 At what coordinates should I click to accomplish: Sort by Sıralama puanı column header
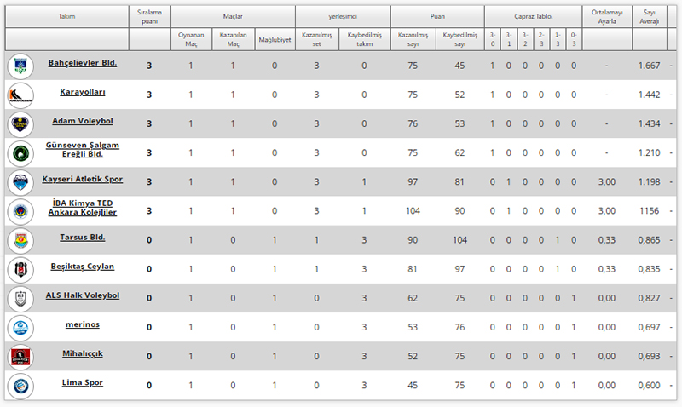(x=149, y=17)
